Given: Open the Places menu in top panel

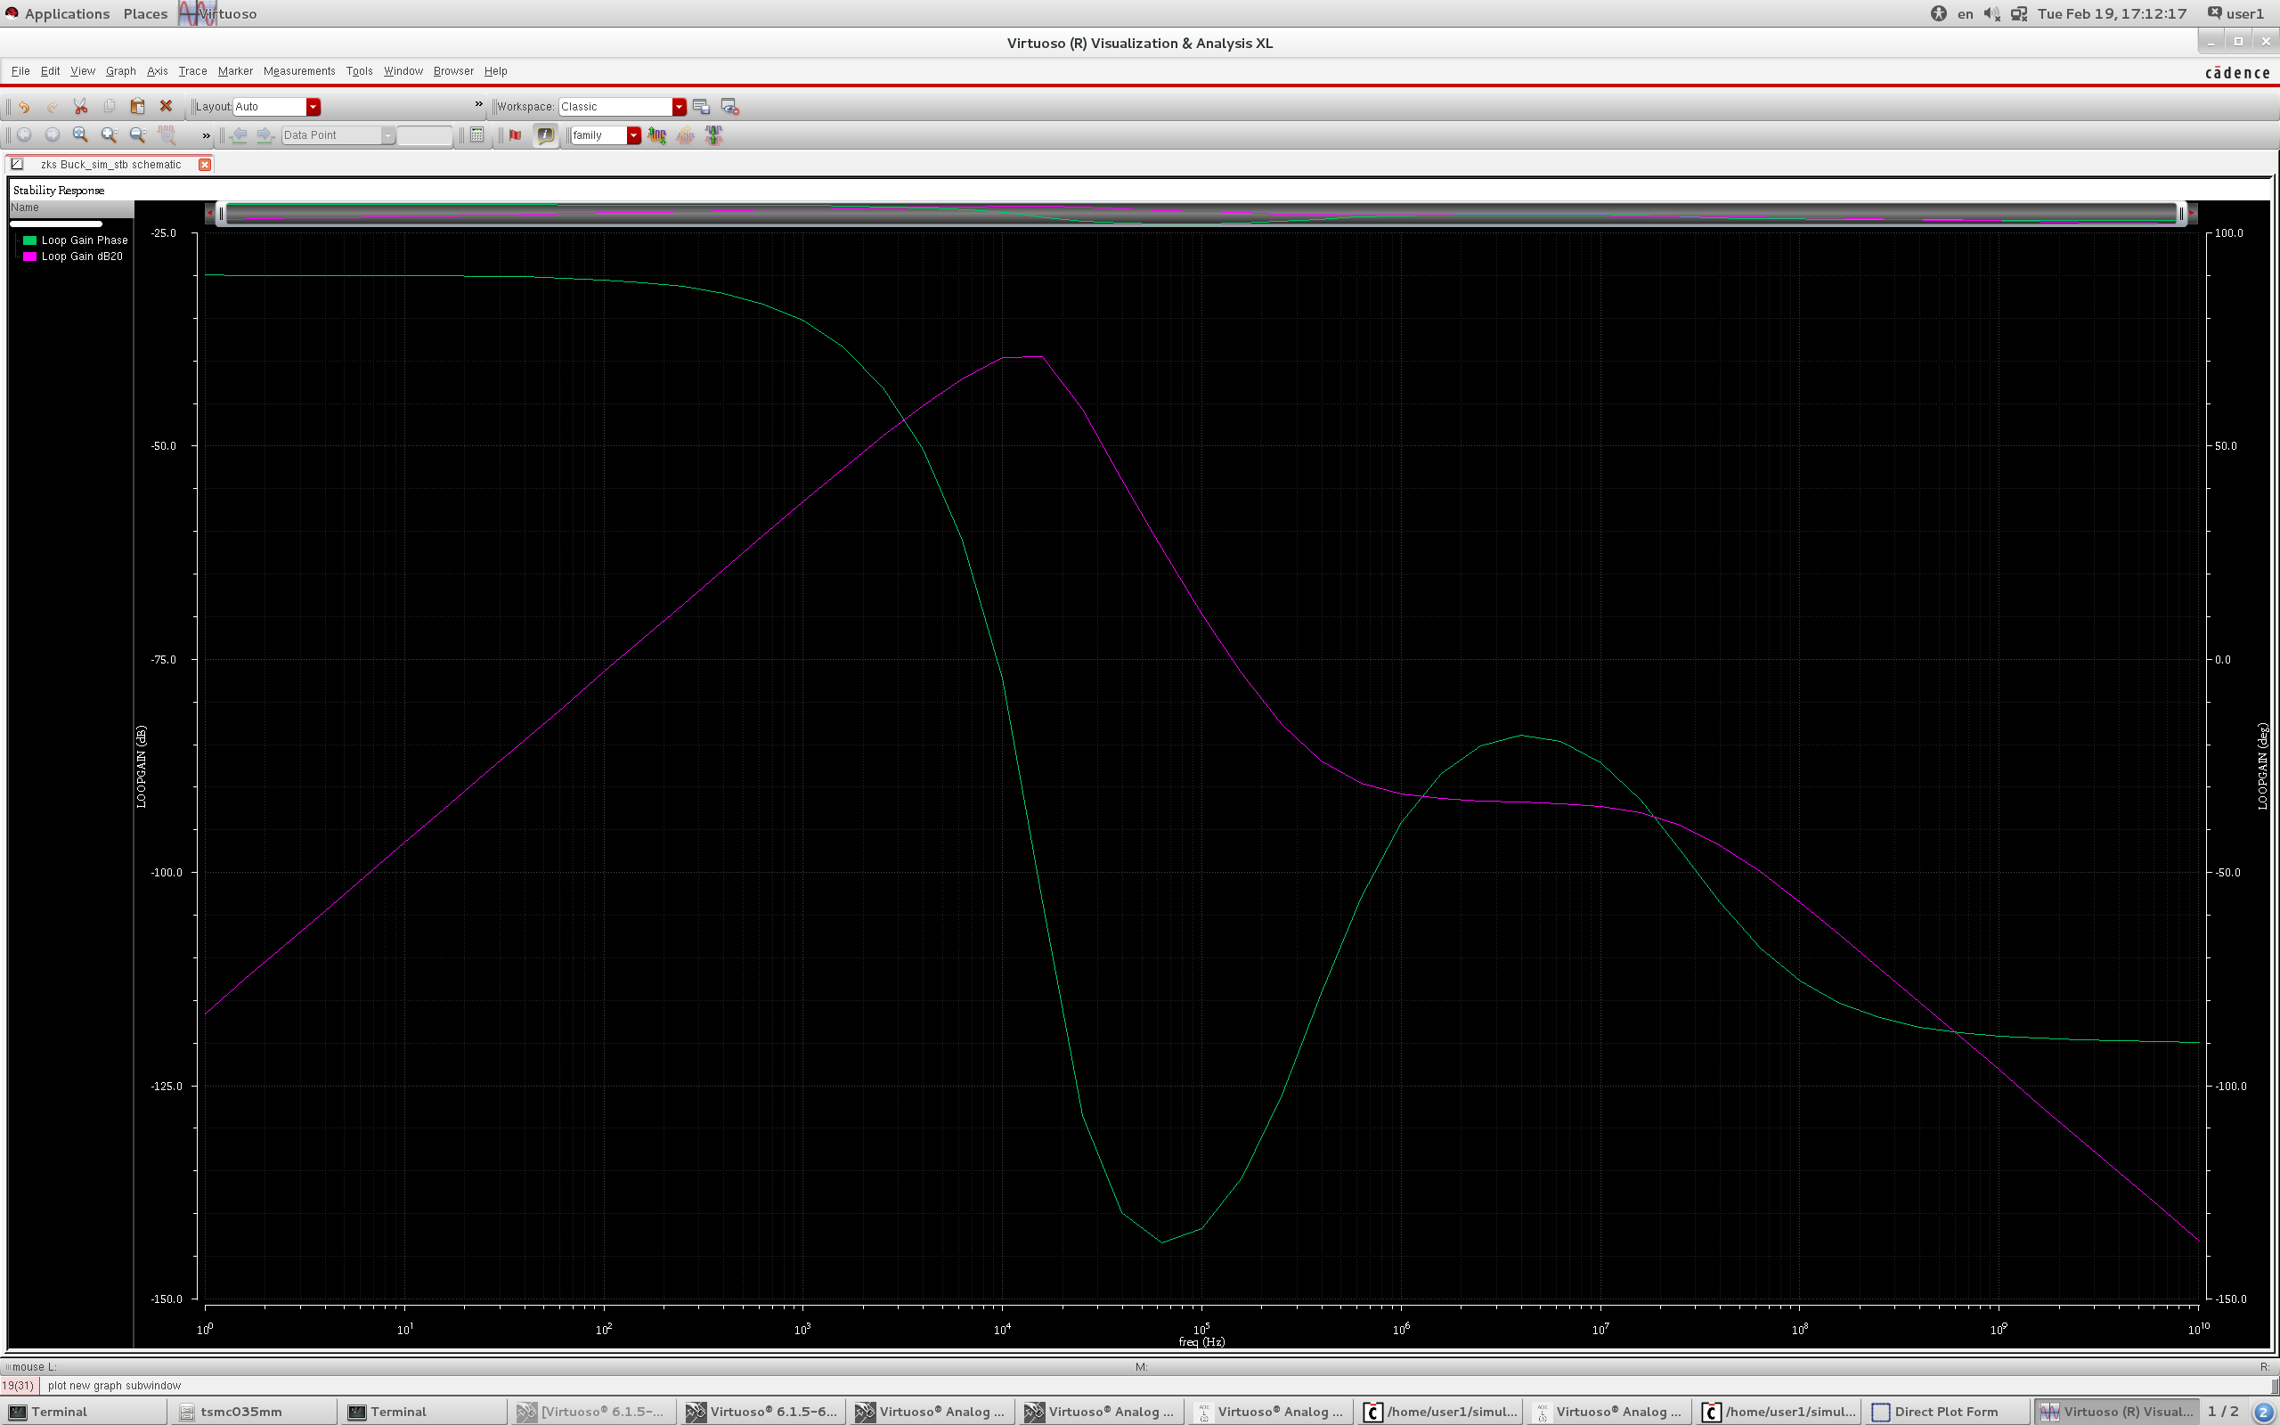Looking at the screenshot, I should [145, 13].
